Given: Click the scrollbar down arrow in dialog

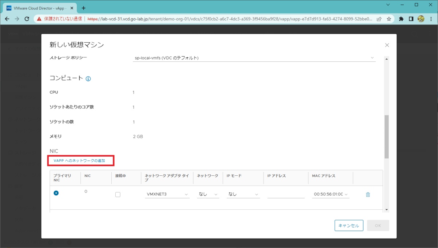Looking at the screenshot, I should [387, 210].
